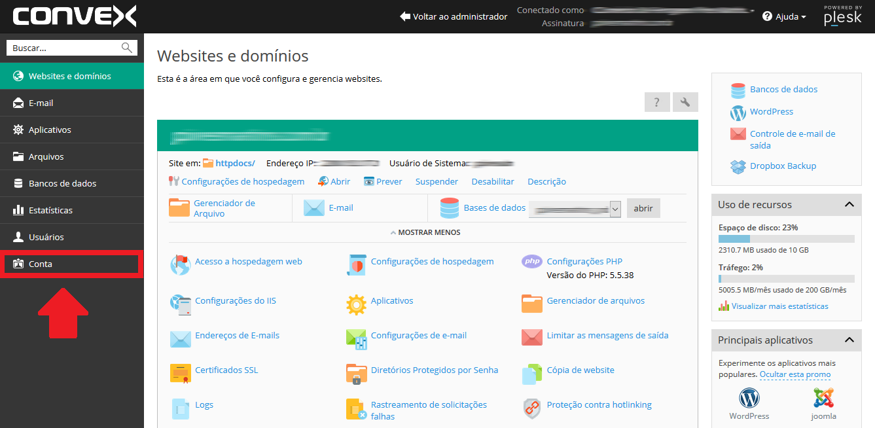Click the Suspender link

[x=437, y=181]
